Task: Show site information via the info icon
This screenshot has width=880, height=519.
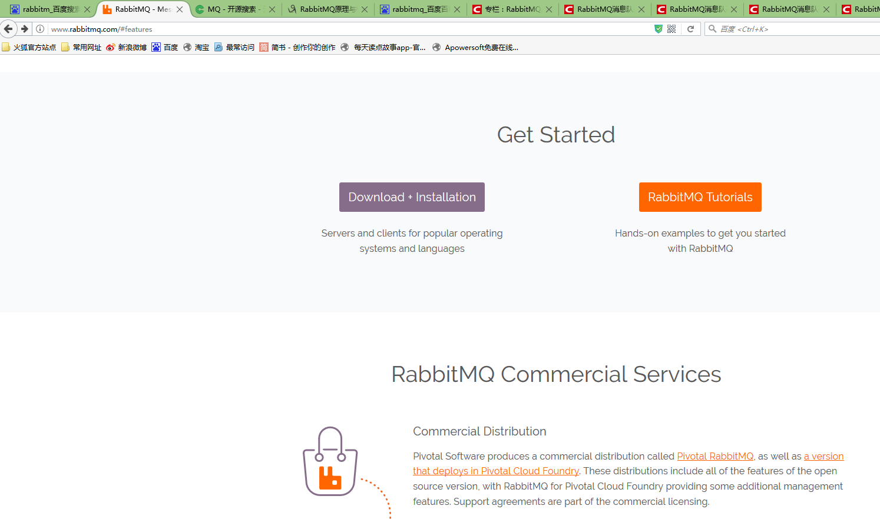Action: [x=40, y=29]
